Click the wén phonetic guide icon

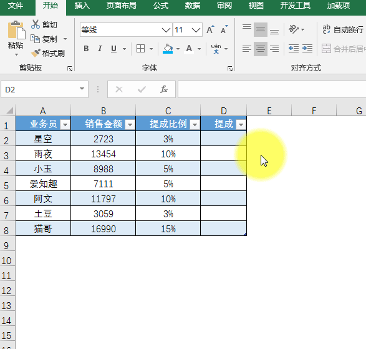click(216, 49)
